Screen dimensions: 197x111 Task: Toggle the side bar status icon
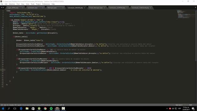point(2,105)
